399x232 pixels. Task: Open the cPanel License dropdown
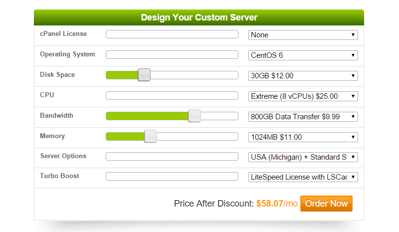click(x=303, y=35)
